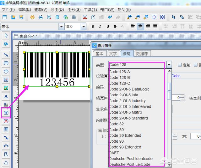
Task: Select the curve line tool
Action: pos(6,138)
